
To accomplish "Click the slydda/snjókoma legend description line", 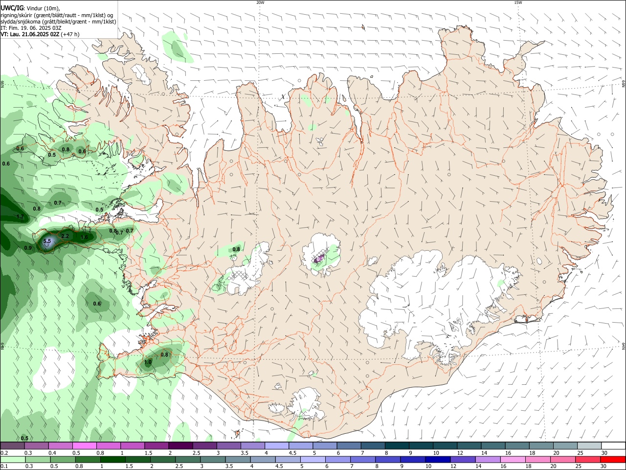I will pyautogui.click(x=58, y=22).
